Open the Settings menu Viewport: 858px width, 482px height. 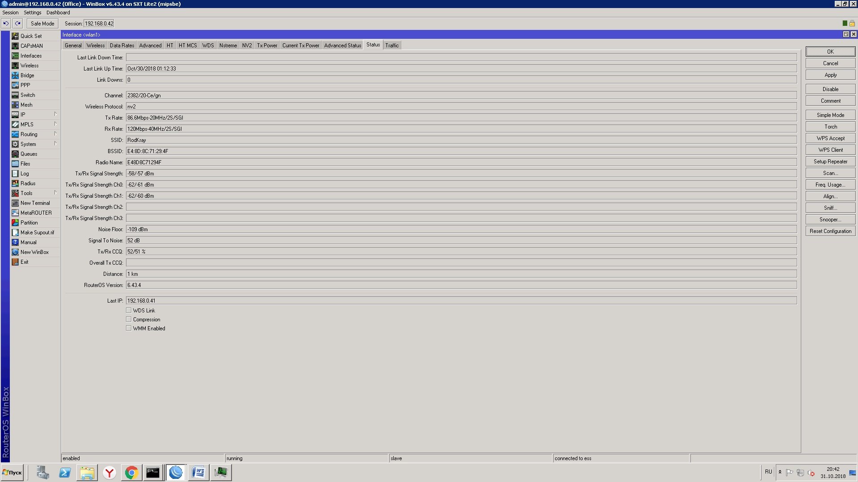coord(32,12)
